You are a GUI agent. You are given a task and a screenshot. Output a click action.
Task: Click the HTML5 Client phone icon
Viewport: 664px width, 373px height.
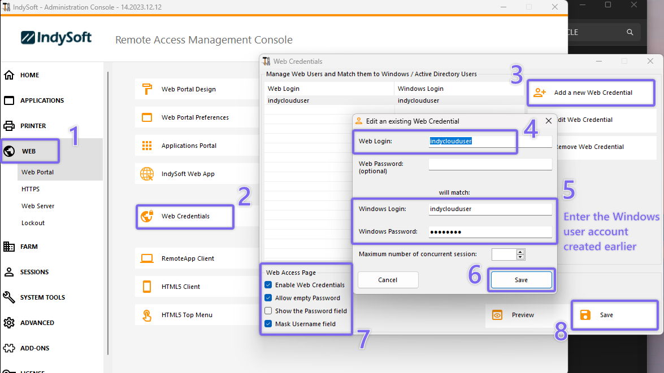click(147, 287)
